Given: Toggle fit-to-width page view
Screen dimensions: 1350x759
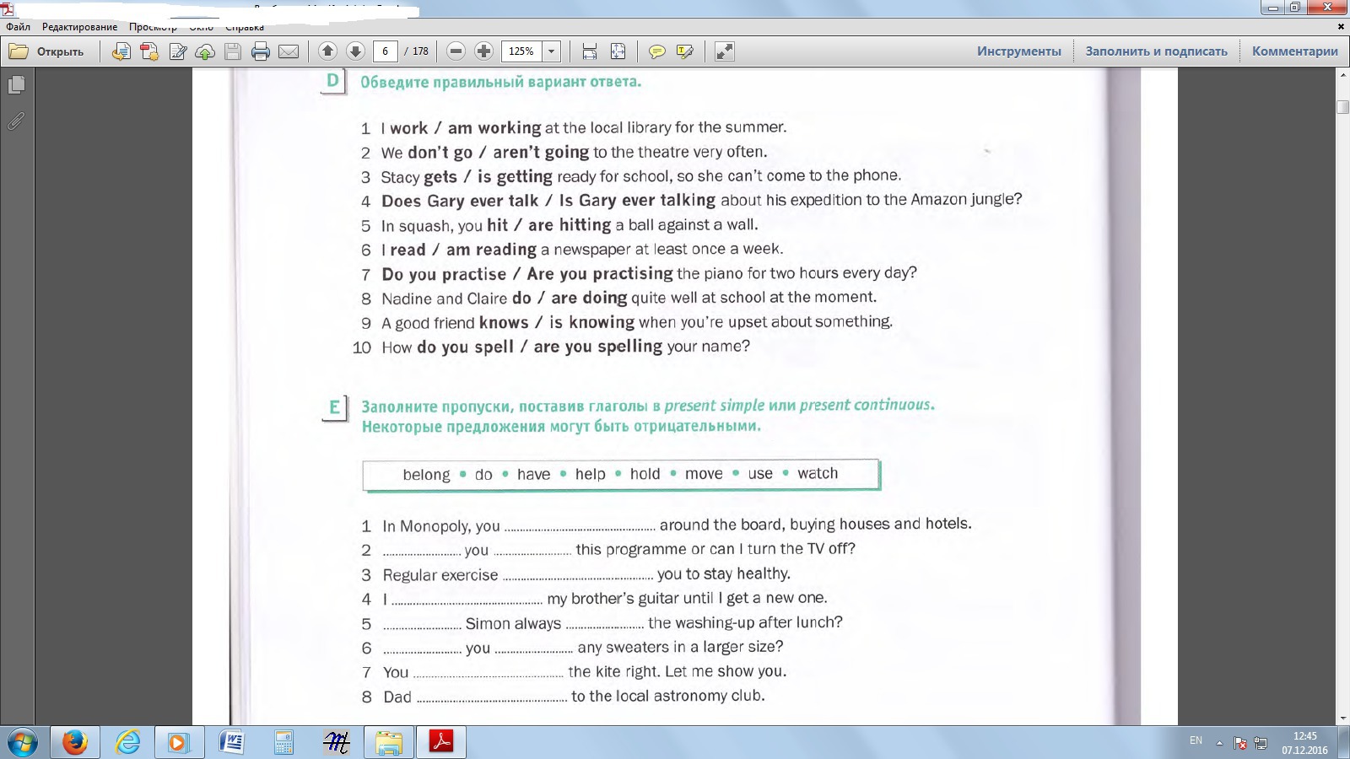Looking at the screenshot, I should [589, 51].
